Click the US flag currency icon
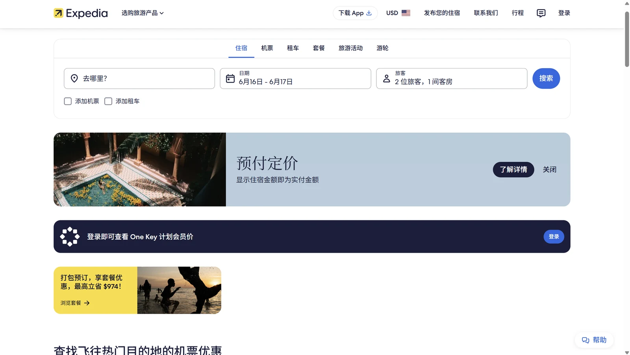The height and width of the screenshot is (355, 630). tap(406, 13)
